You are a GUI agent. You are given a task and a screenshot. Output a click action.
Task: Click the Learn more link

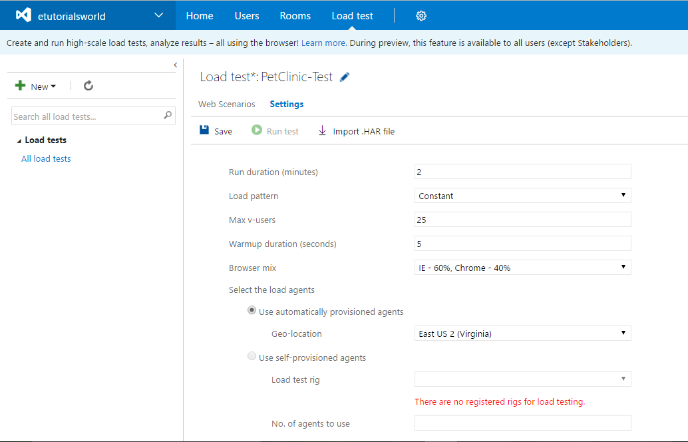[323, 43]
